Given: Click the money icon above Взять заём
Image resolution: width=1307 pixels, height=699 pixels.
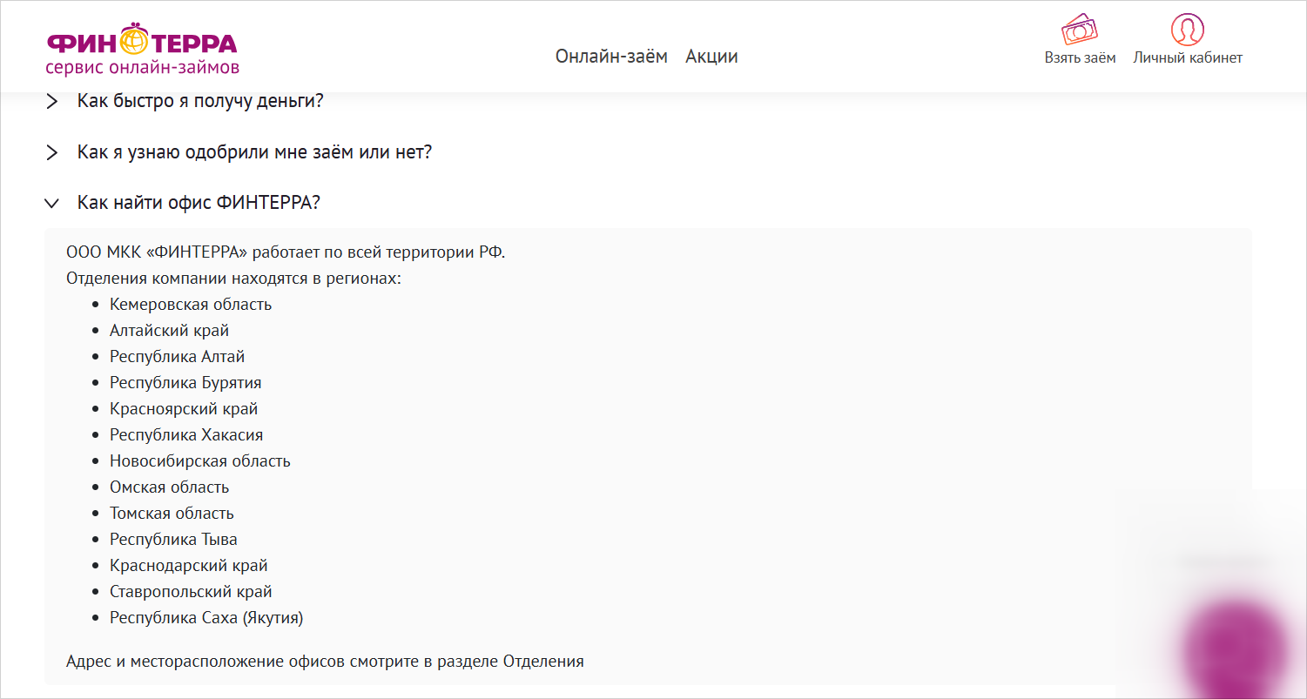Looking at the screenshot, I should pyautogui.click(x=1080, y=30).
